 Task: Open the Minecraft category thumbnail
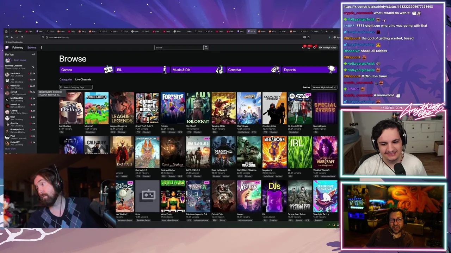pyautogui.click(x=97, y=108)
